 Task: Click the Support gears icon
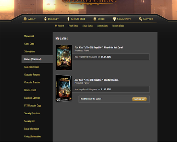(x=141, y=19)
